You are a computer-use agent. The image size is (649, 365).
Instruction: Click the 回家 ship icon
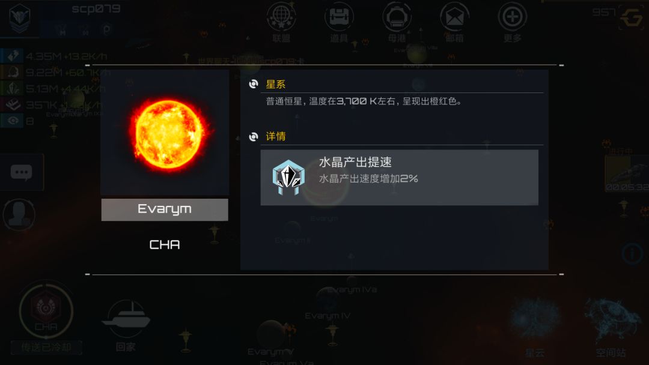pyautogui.click(x=126, y=319)
